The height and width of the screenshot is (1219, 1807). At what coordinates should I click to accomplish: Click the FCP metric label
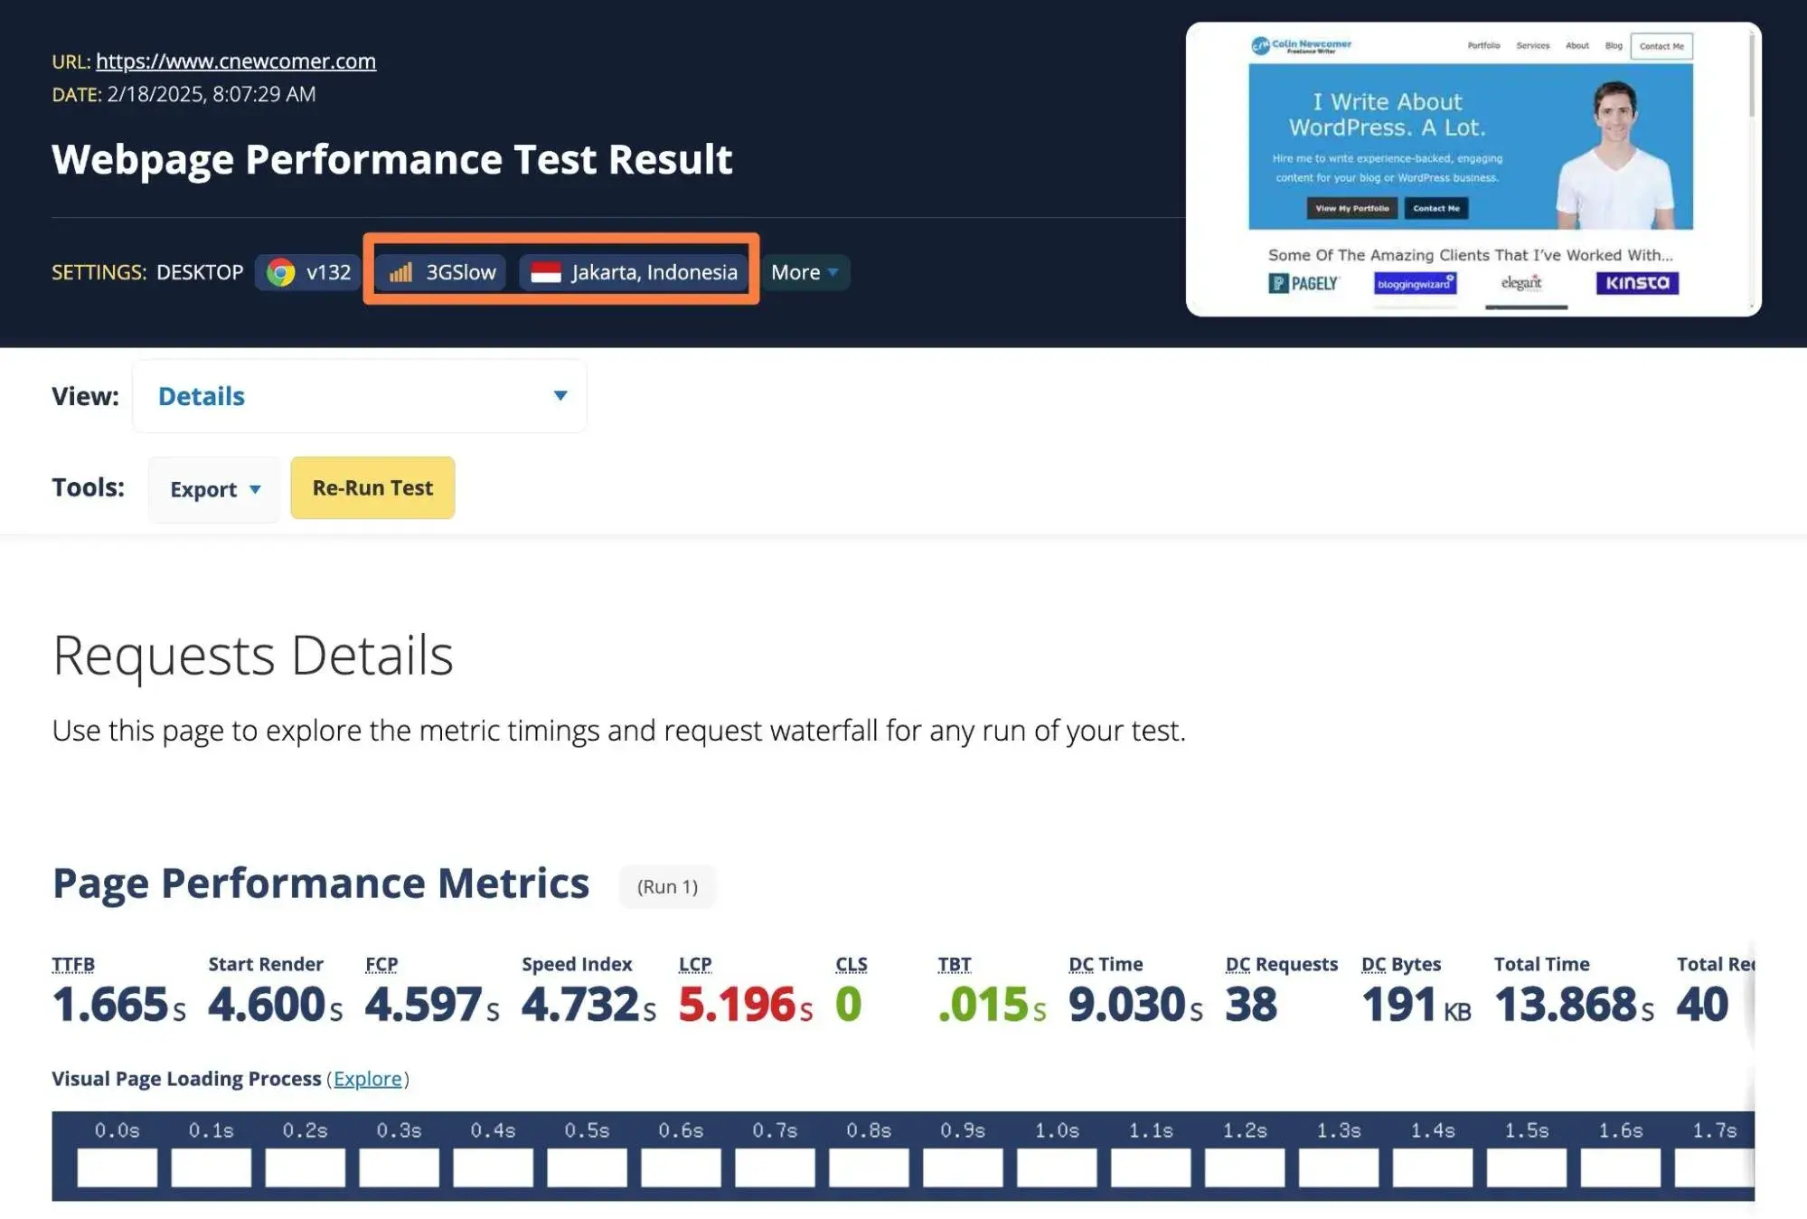[381, 964]
